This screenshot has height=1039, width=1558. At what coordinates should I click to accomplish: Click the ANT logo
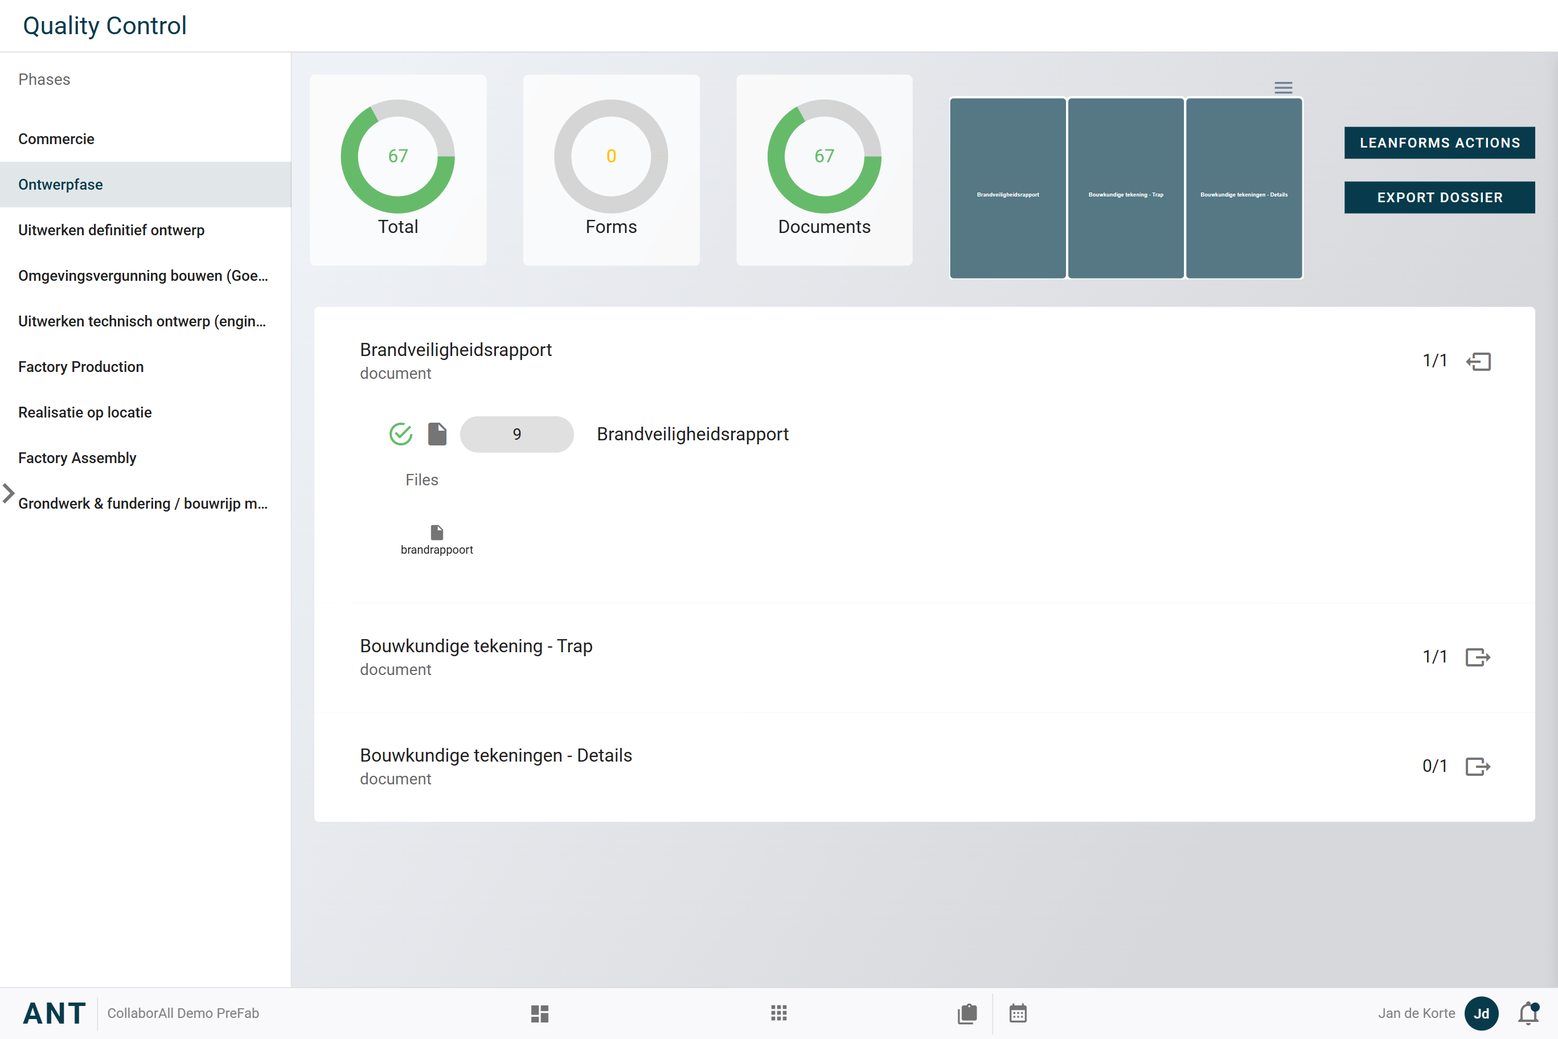pyautogui.click(x=54, y=1013)
